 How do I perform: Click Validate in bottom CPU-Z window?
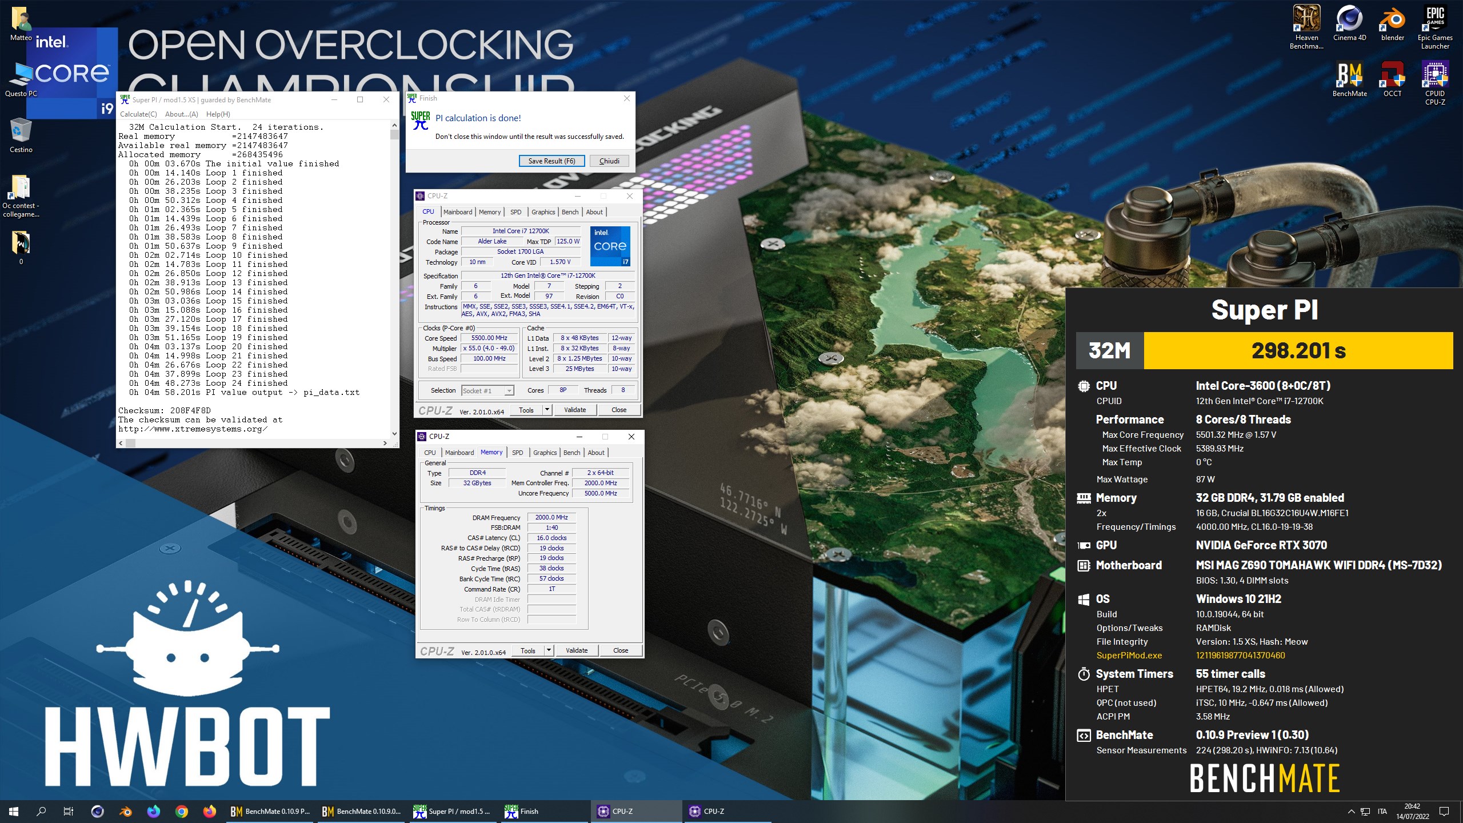click(577, 650)
